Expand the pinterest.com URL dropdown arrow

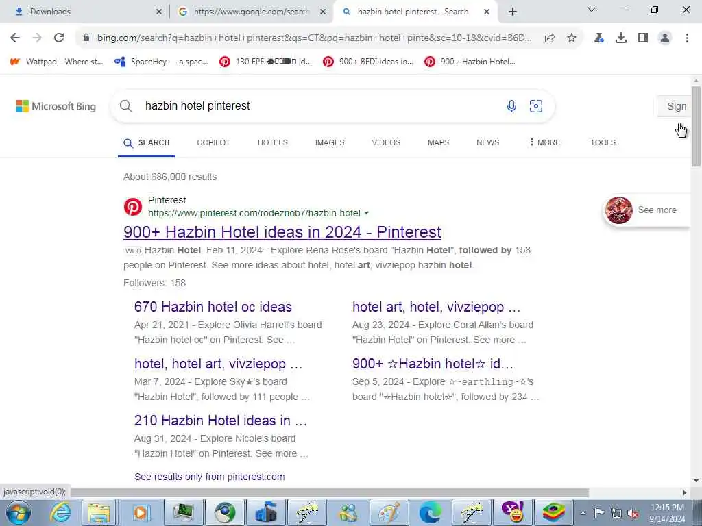367,214
